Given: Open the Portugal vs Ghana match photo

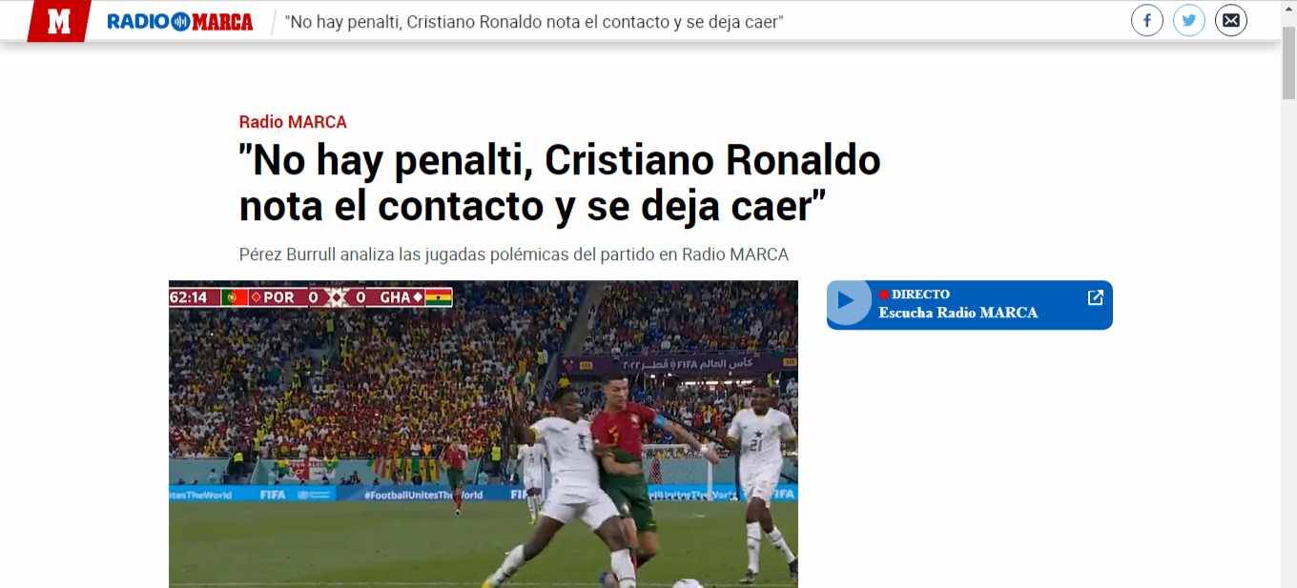Looking at the screenshot, I should (484, 434).
